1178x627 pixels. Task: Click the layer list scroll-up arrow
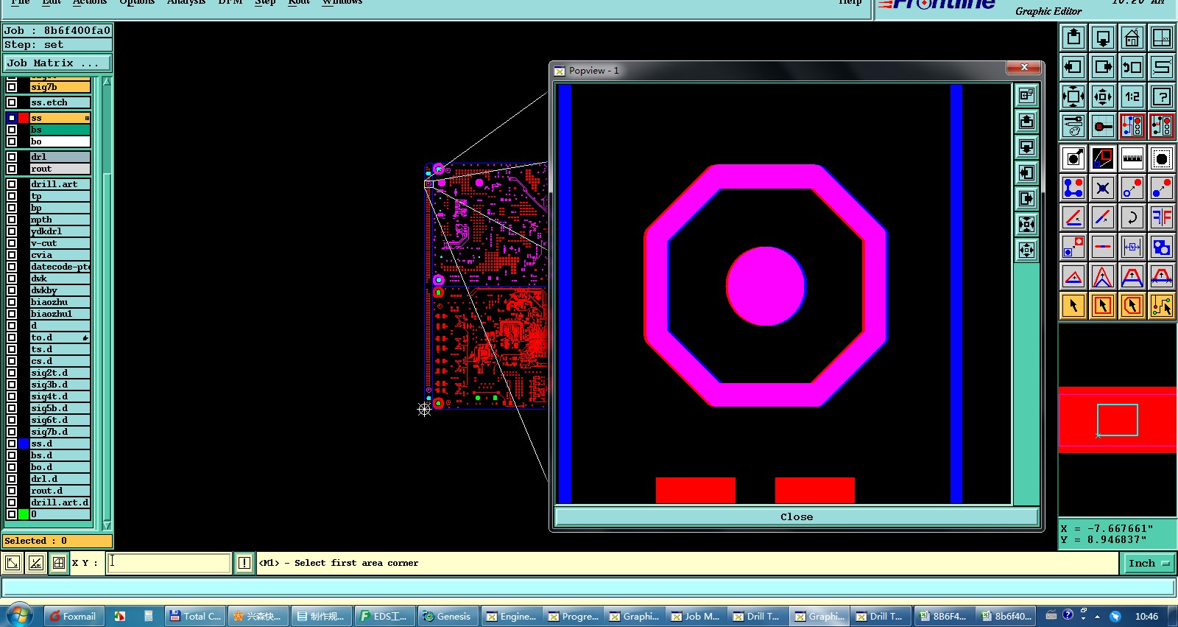point(107,81)
